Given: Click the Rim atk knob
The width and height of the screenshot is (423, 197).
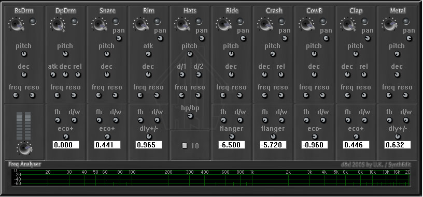Looking at the screenshot, I should coord(148,54).
